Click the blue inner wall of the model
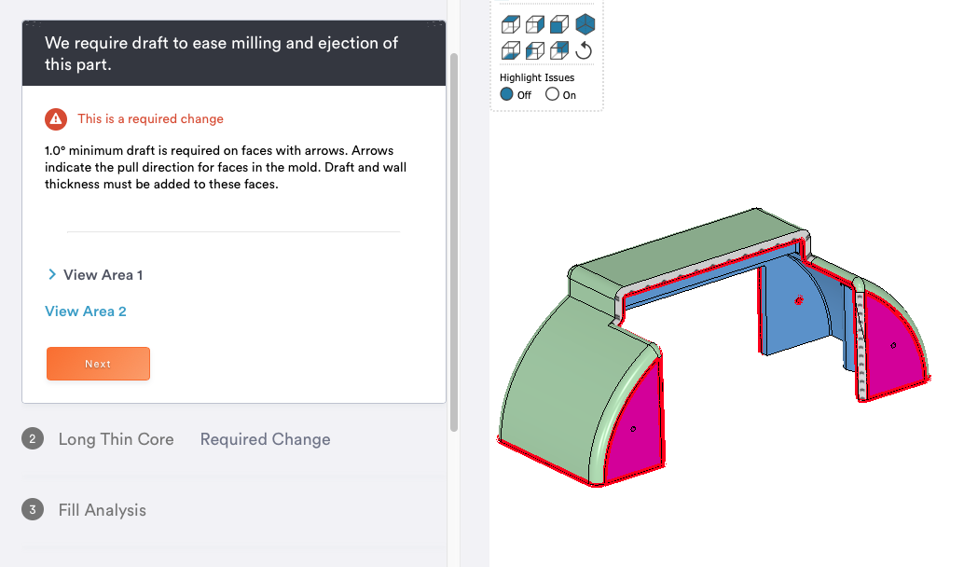The width and height of the screenshot is (964, 567). (x=793, y=308)
